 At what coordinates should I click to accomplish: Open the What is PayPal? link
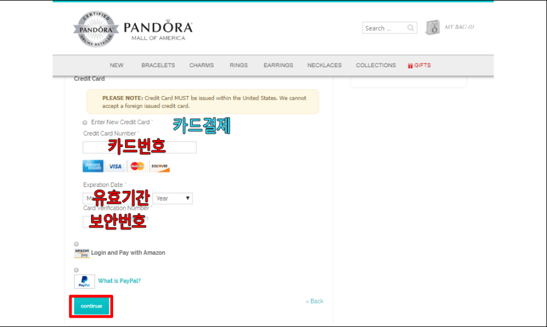pyautogui.click(x=119, y=281)
